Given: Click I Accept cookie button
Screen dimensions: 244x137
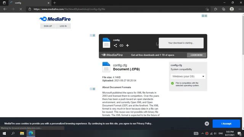Looking at the screenshot, I should (226, 124).
